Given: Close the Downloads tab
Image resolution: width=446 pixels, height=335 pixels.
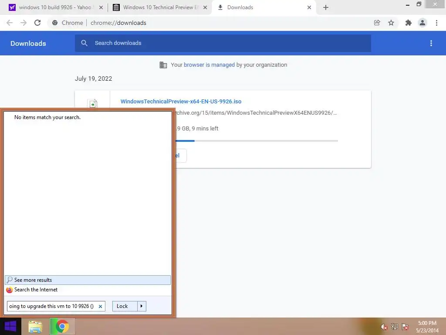Looking at the screenshot, I should (309, 7).
